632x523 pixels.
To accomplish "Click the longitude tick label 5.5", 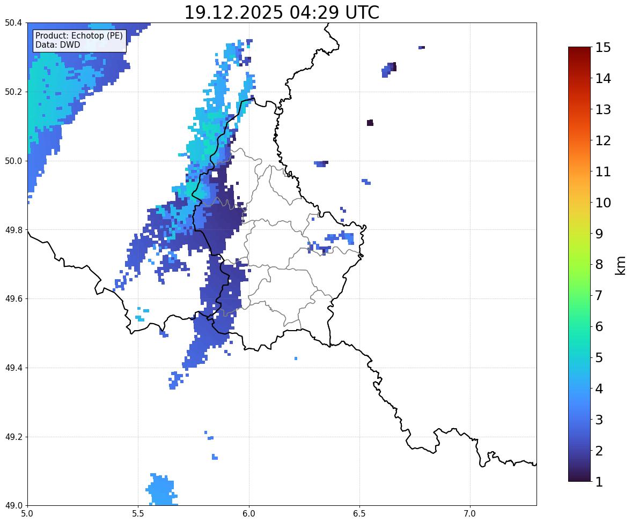I will tap(138, 514).
